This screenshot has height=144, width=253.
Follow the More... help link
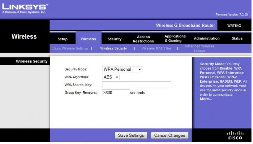point(206,99)
